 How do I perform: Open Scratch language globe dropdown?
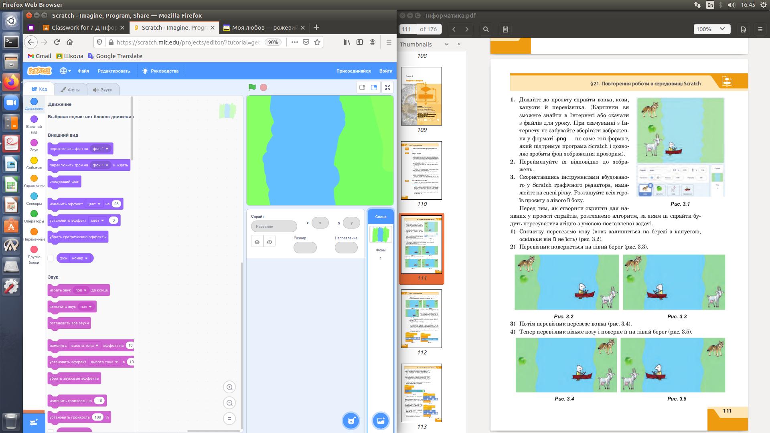coord(65,71)
